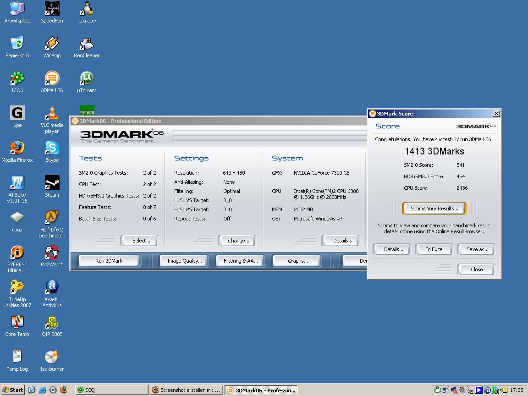Click Select... under Tests
The height and width of the screenshot is (396, 528).
[139, 241]
